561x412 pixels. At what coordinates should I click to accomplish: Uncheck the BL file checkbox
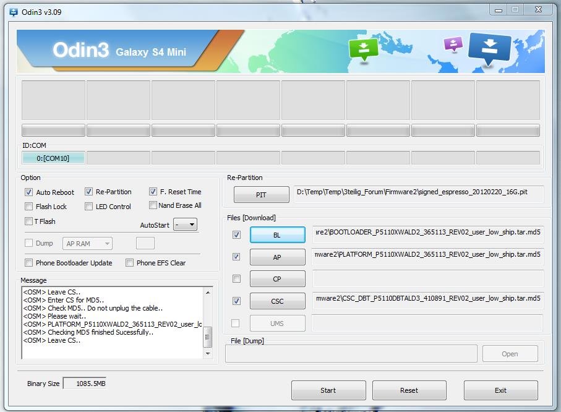coord(236,235)
